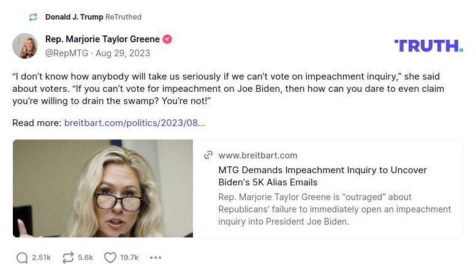Click the www.breitbart.com domain text
This screenshot has width=476, height=276.
click(257, 155)
